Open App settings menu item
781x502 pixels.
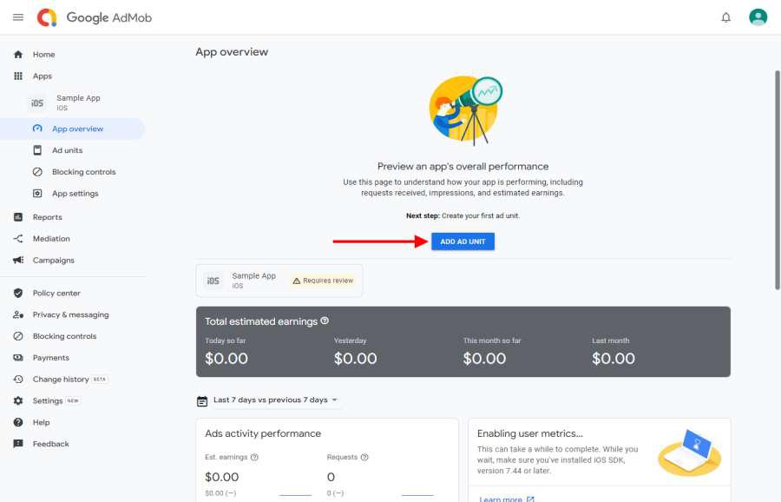(x=75, y=194)
